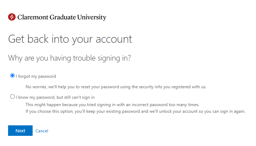This screenshot has height=146, width=256.
Task: Click the "This might happen because" explanation line
Action: (113, 105)
